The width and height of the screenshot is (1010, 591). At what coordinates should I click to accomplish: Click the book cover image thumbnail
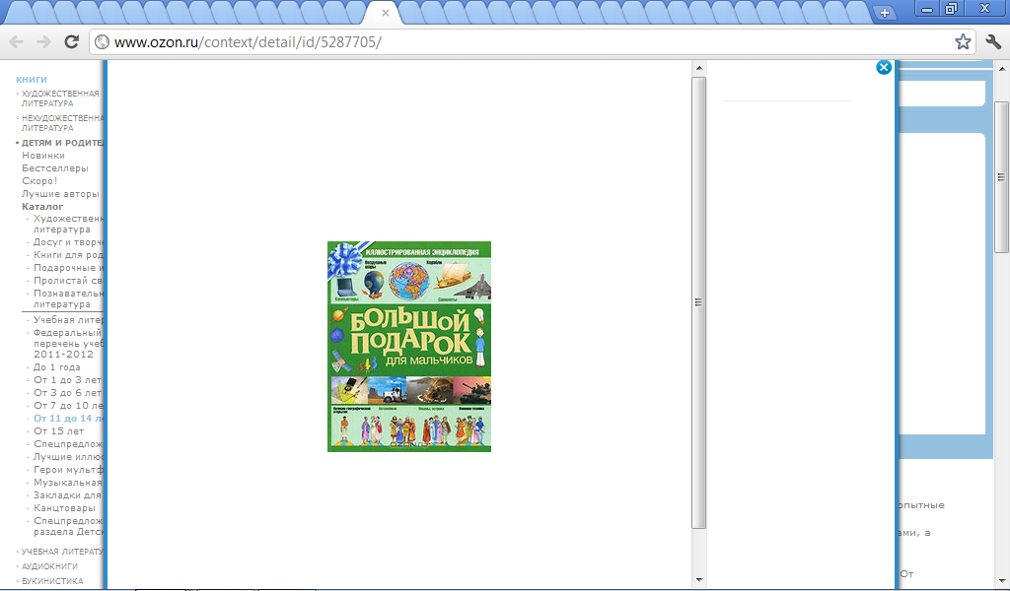pos(409,347)
